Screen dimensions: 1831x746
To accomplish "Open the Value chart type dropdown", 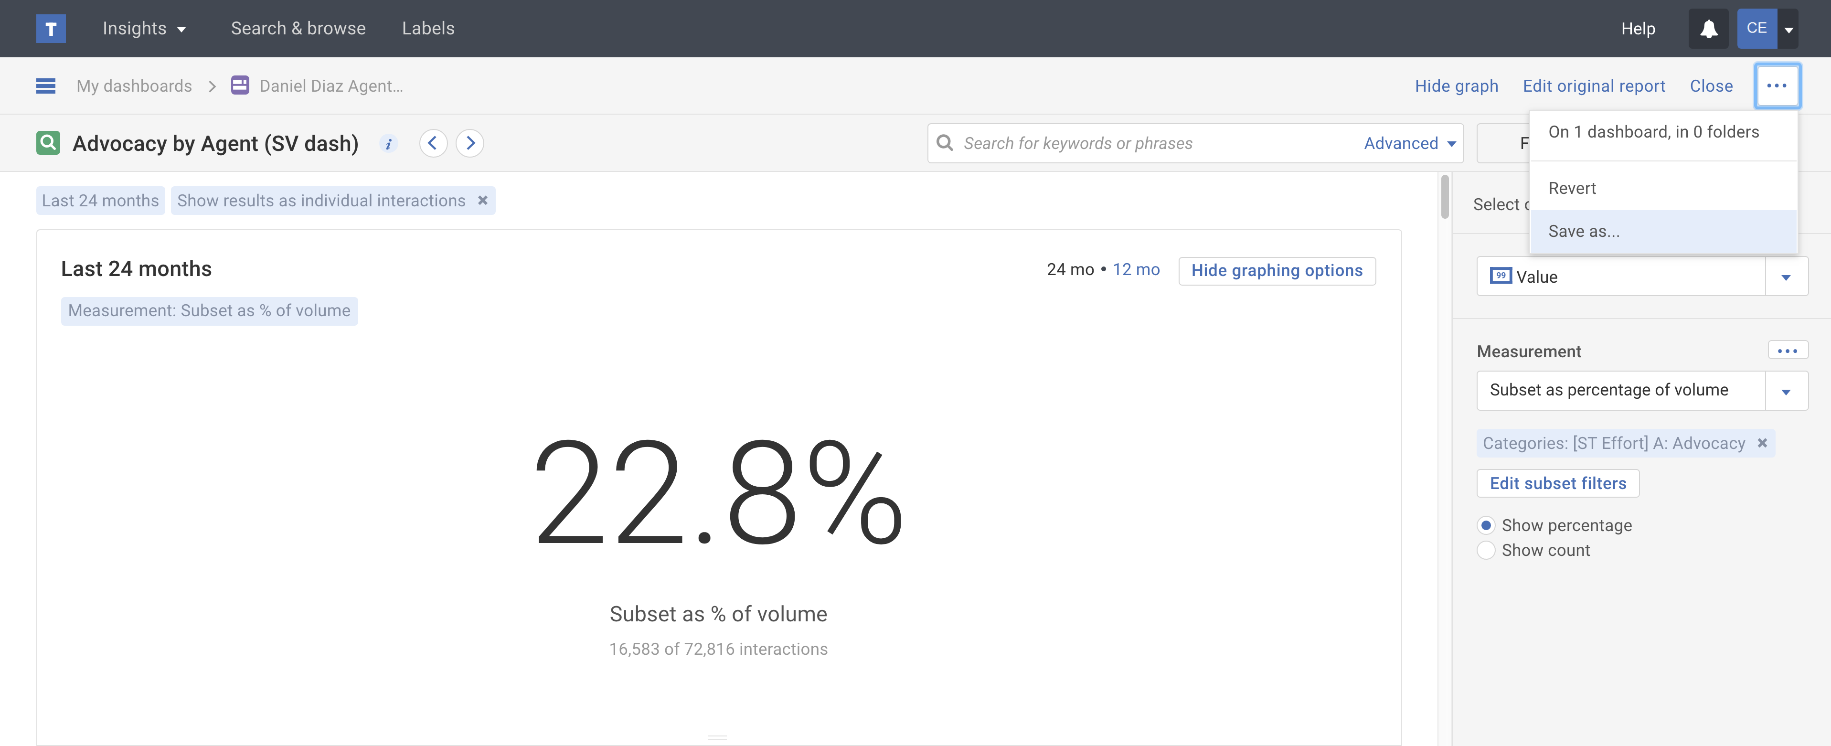I will (1786, 277).
